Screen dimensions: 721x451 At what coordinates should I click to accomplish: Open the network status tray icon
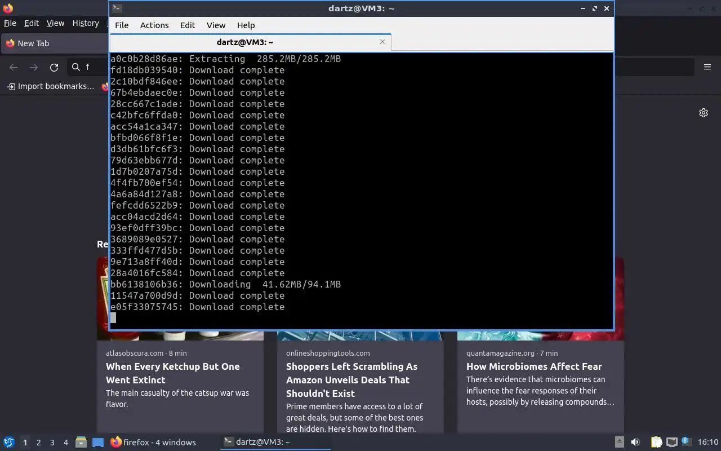pyautogui.click(x=671, y=442)
